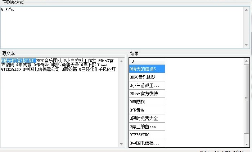Click results list scroll down arrow
The width and height of the screenshot is (252, 152).
[247, 144]
